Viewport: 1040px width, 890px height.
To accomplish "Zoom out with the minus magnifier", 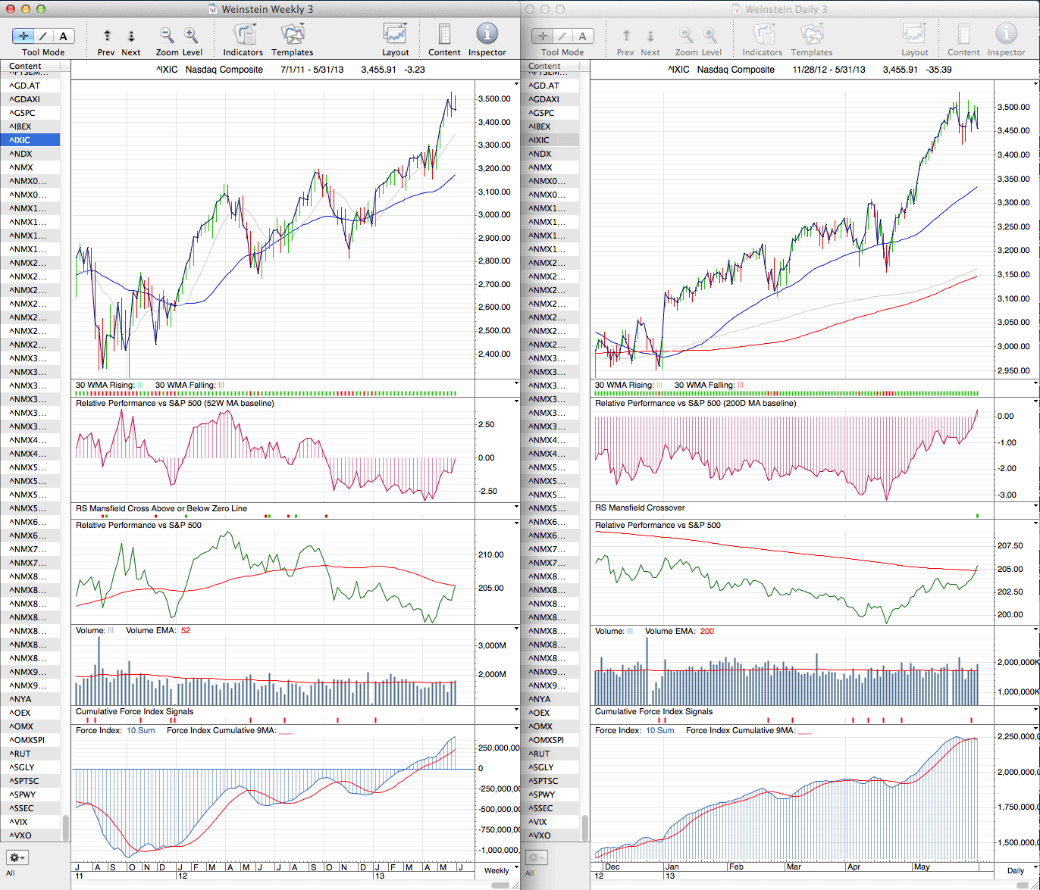I will pyautogui.click(x=166, y=35).
